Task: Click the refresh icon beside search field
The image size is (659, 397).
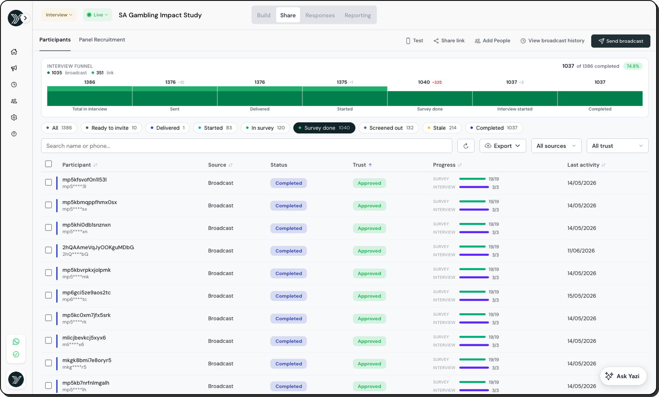Action: [x=466, y=146]
